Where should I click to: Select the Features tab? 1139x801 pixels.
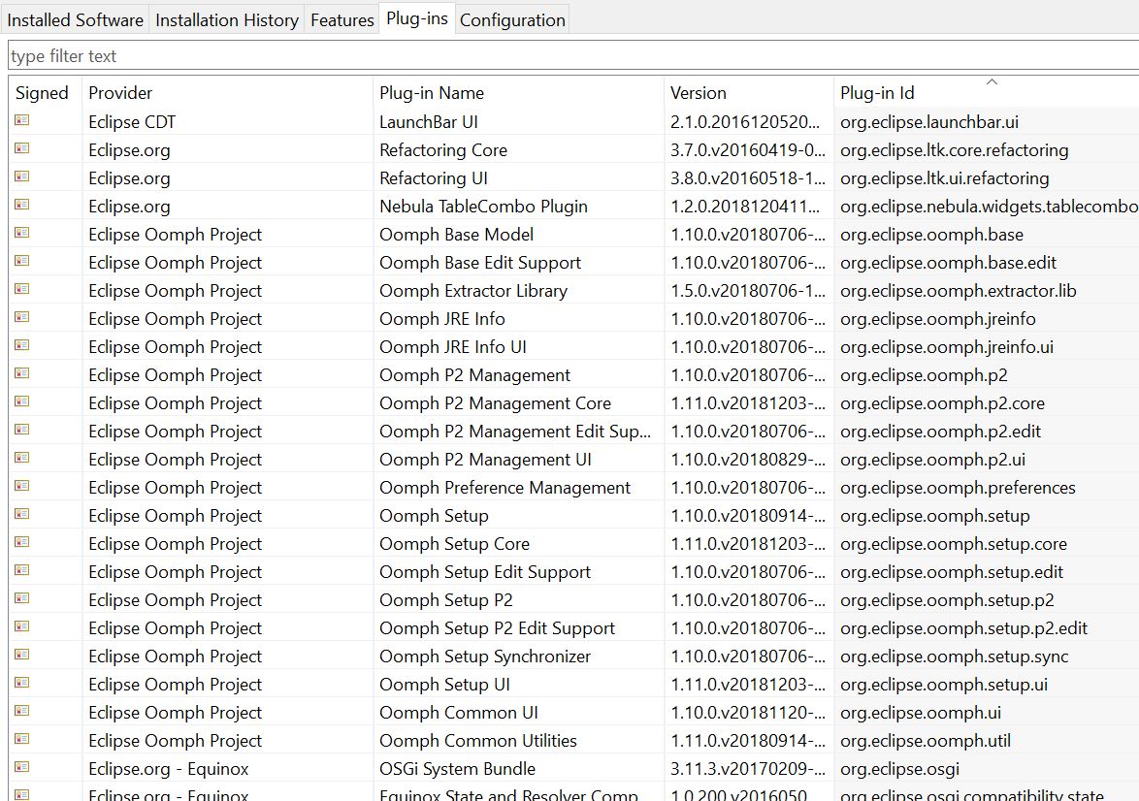(342, 19)
